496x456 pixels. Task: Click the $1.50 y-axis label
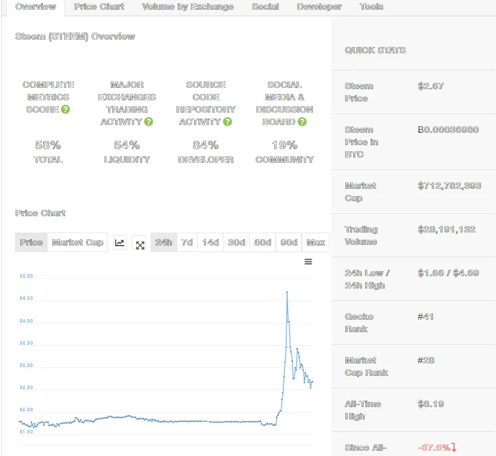pyautogui.click(x=26, y=432)
